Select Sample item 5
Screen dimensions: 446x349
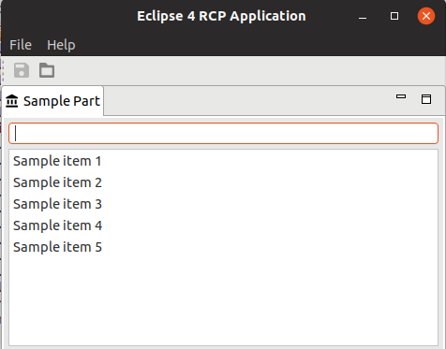[223, 247]
